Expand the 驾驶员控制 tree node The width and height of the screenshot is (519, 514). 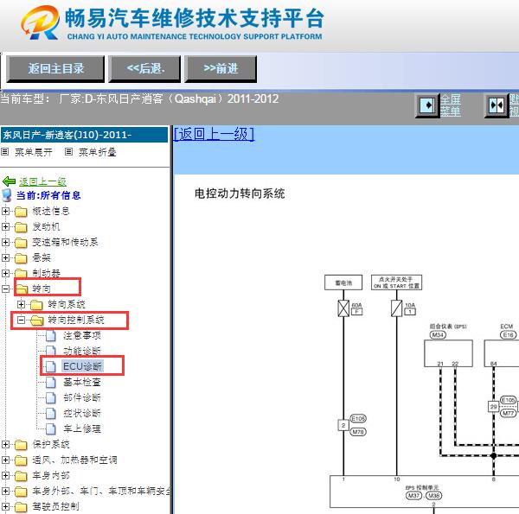point(5,506)
